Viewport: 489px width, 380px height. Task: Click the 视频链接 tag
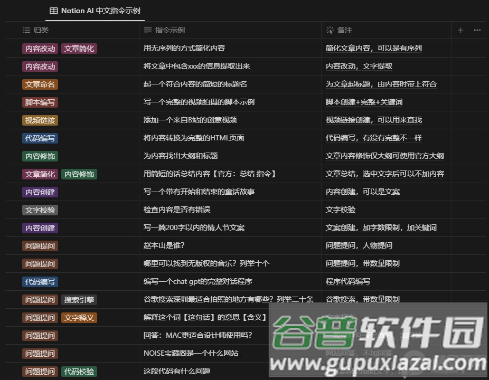(x=40, y=120)
